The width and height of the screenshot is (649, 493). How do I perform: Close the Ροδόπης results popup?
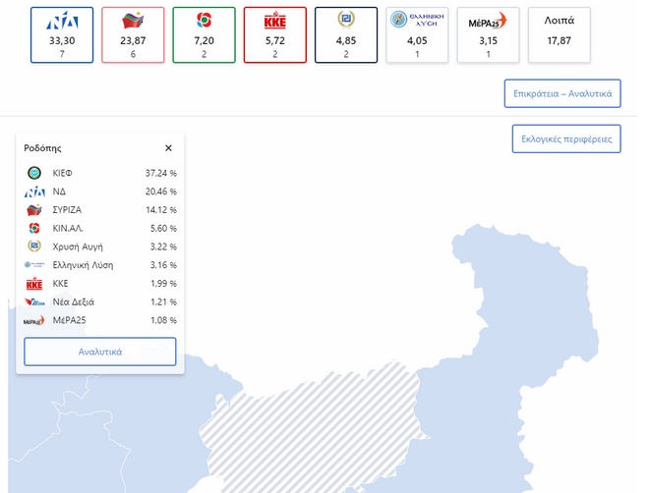[x=168, y=148]
